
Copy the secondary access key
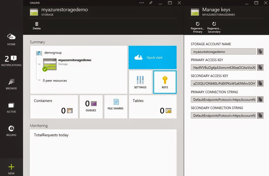[x=260, y=83]
